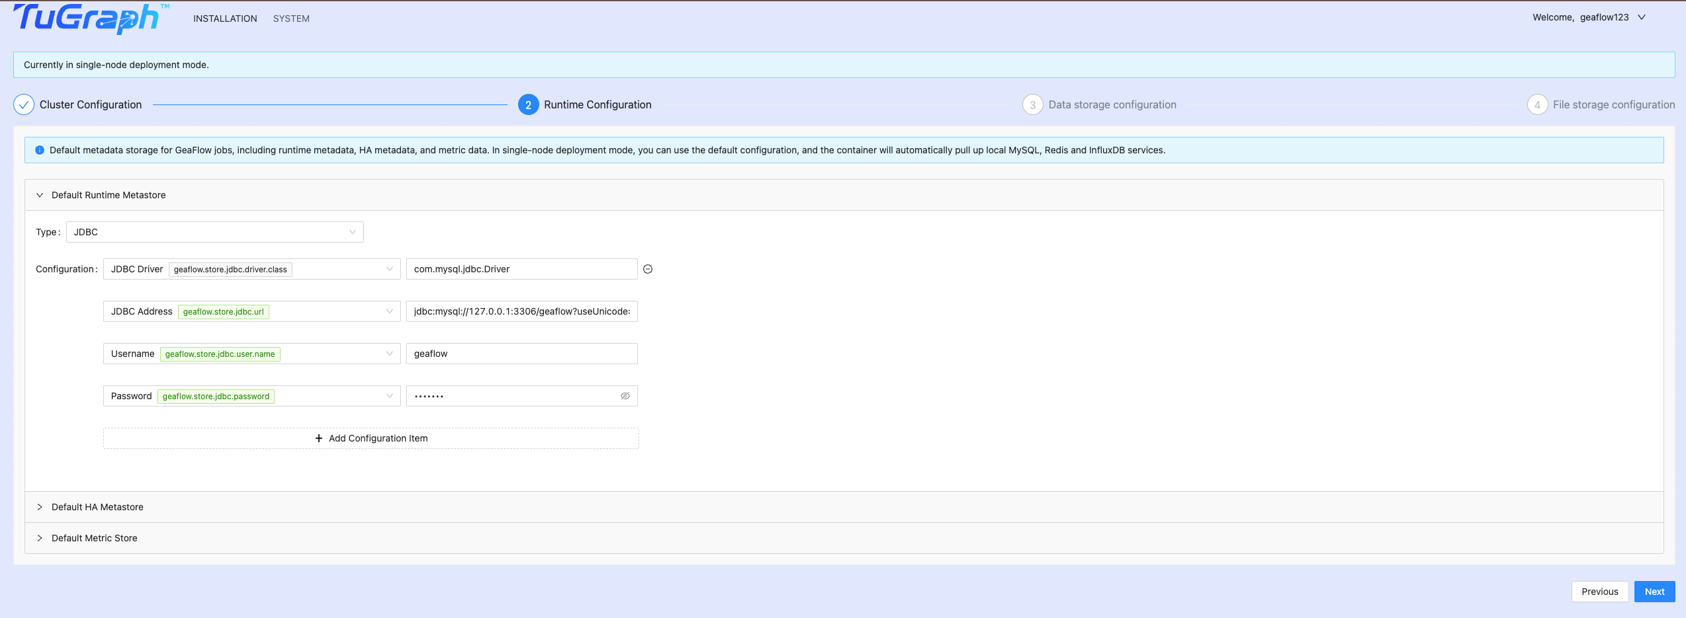Toggle password visibility eye icon
Screen dimensions: 1686x618
625,396
